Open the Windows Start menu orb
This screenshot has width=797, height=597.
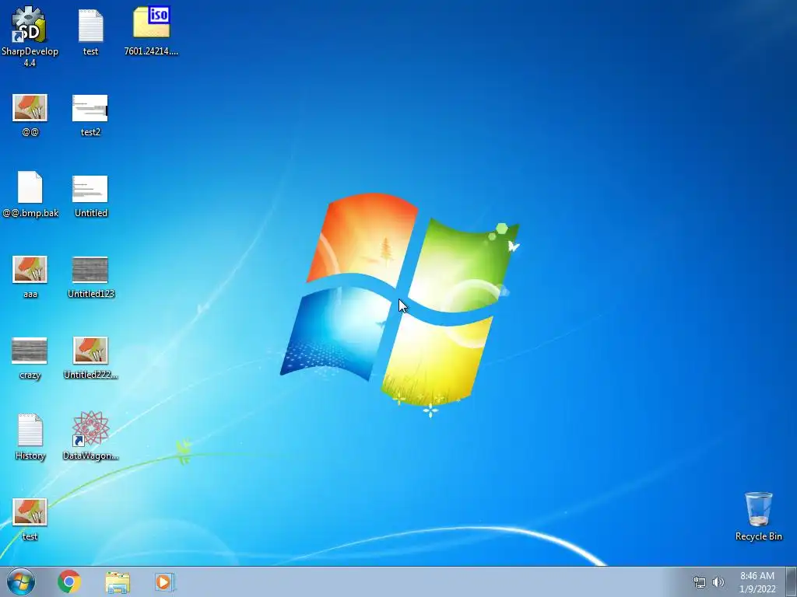(21, 581)
